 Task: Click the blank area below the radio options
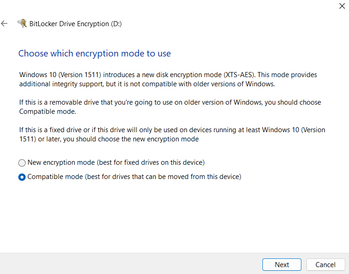click(174, 216)
